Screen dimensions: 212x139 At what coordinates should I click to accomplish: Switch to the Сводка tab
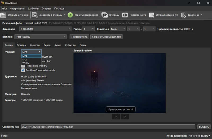click(9, 45)
